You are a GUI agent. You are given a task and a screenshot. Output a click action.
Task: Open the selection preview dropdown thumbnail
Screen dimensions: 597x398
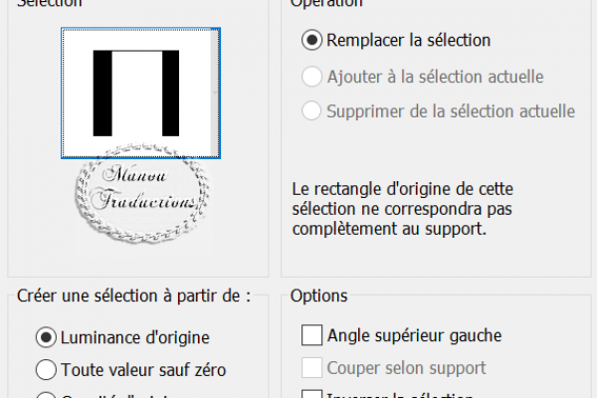140,93
